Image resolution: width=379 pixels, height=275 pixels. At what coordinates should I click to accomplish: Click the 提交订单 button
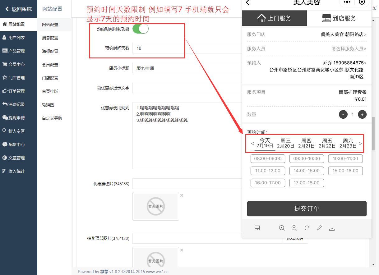[307, 209]
